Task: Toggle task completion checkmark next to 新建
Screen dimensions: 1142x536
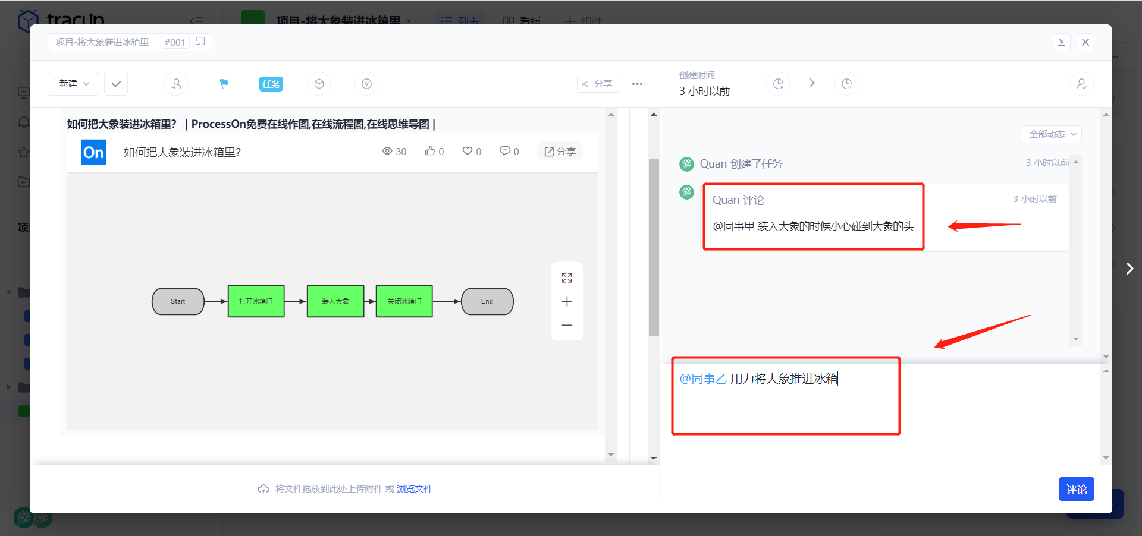Action: pyautogui.click(x=115, y=84)
